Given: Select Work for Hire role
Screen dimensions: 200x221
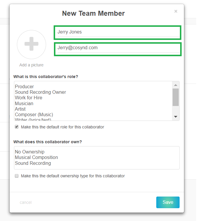Looking at the screenshot, I should click(29, 98).
